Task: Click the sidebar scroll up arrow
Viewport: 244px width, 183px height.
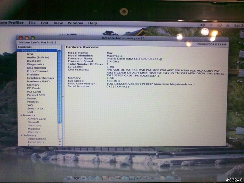Action: 60,141
